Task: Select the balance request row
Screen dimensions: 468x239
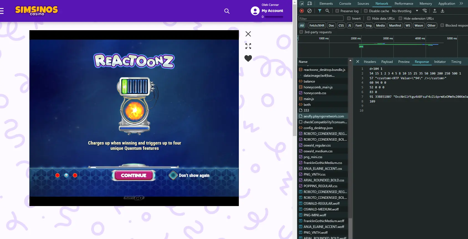Action: 323,81
